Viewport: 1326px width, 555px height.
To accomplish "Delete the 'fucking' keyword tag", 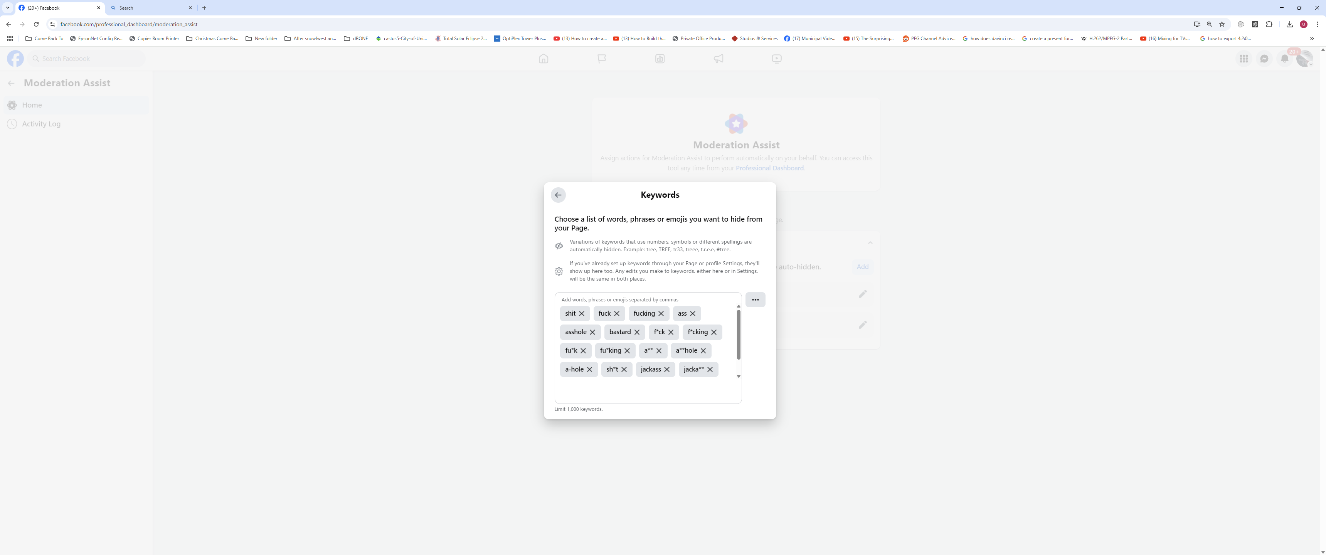I will [661, 314].
